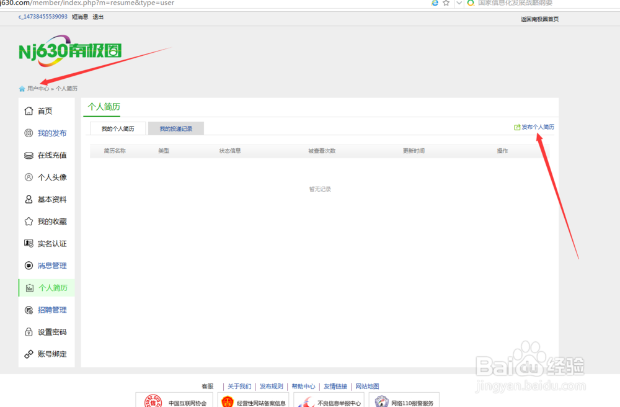Open 关于我们 in the footer

click(240, 386)
